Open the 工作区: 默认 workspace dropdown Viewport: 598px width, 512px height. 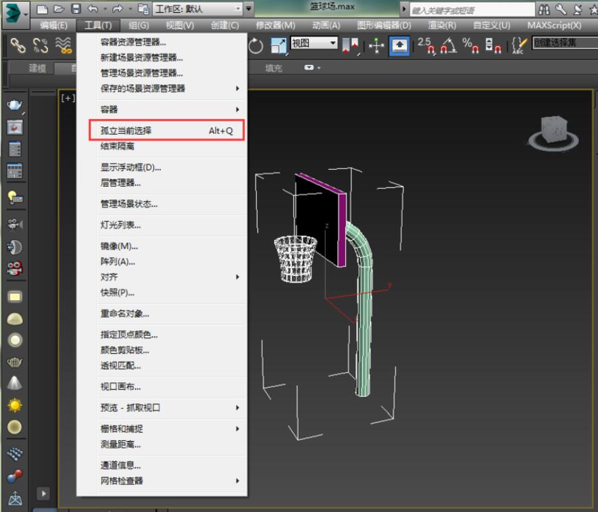tap(197, 9)
